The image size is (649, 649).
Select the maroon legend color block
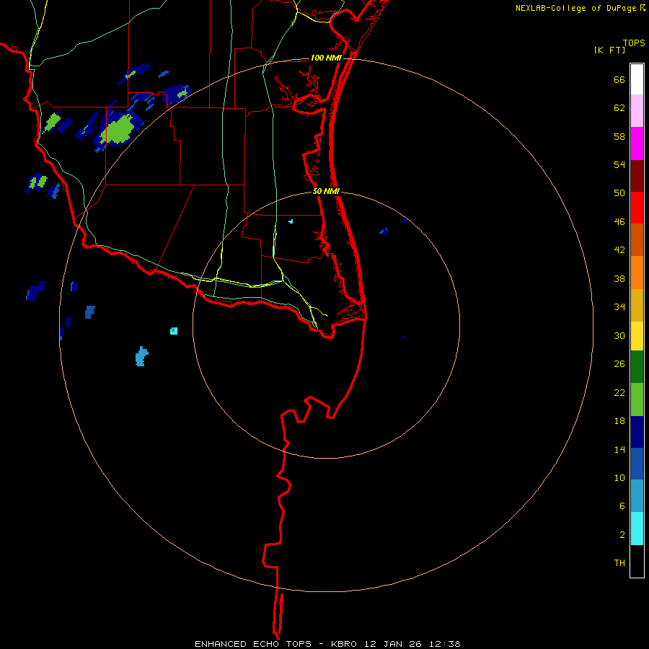pos(637,175)
